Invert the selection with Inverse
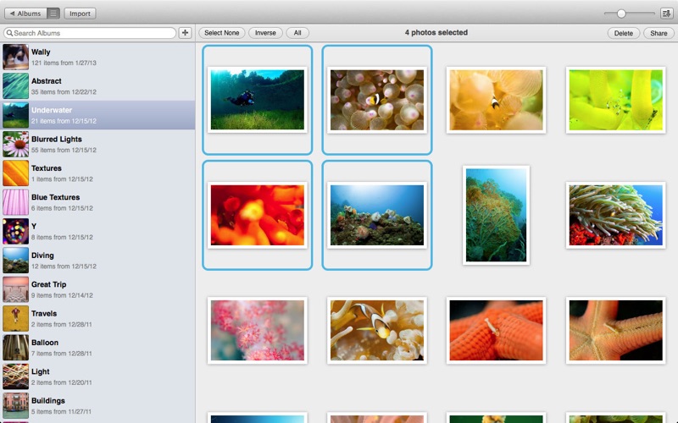 (x=265, y=33)
